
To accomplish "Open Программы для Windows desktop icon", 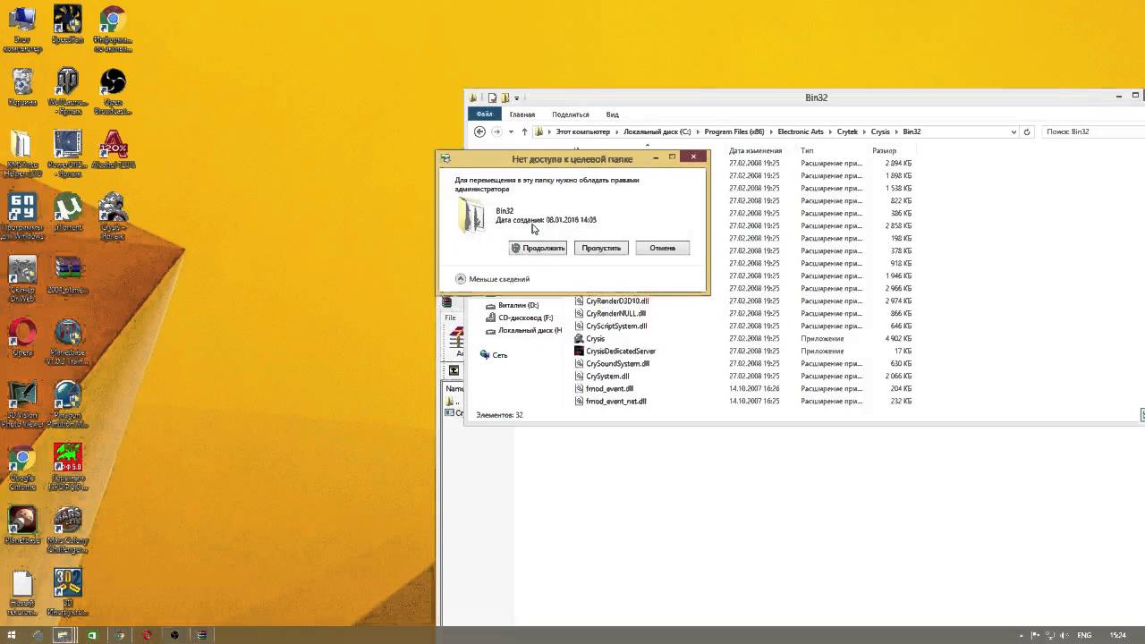I will [21, 216].
